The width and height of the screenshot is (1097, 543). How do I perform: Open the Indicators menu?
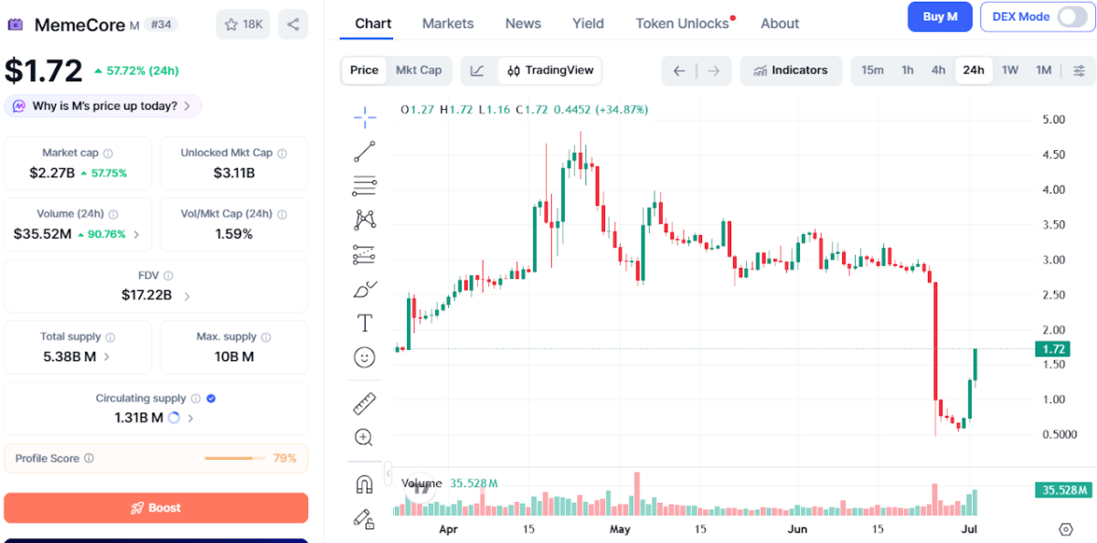(x=791, y=70)
